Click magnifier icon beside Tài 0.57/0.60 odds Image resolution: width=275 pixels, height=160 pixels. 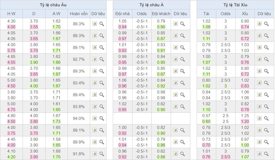266,118
